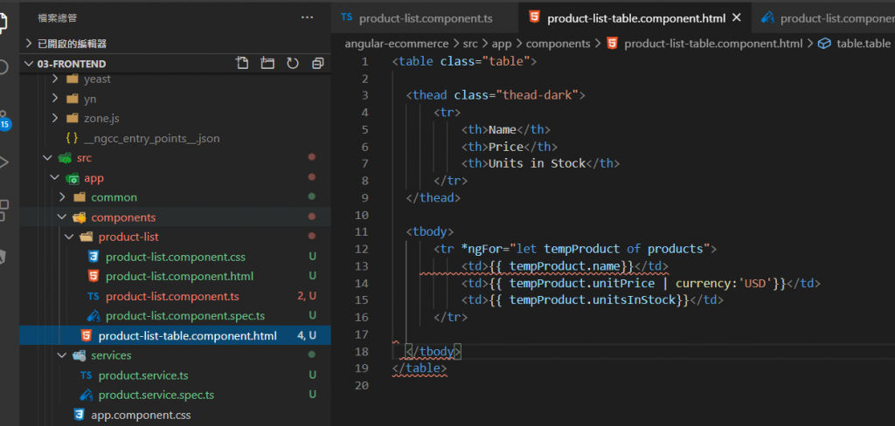Click the New File icon in Explorer
This screenshot has width=895, height=426.
242,64
